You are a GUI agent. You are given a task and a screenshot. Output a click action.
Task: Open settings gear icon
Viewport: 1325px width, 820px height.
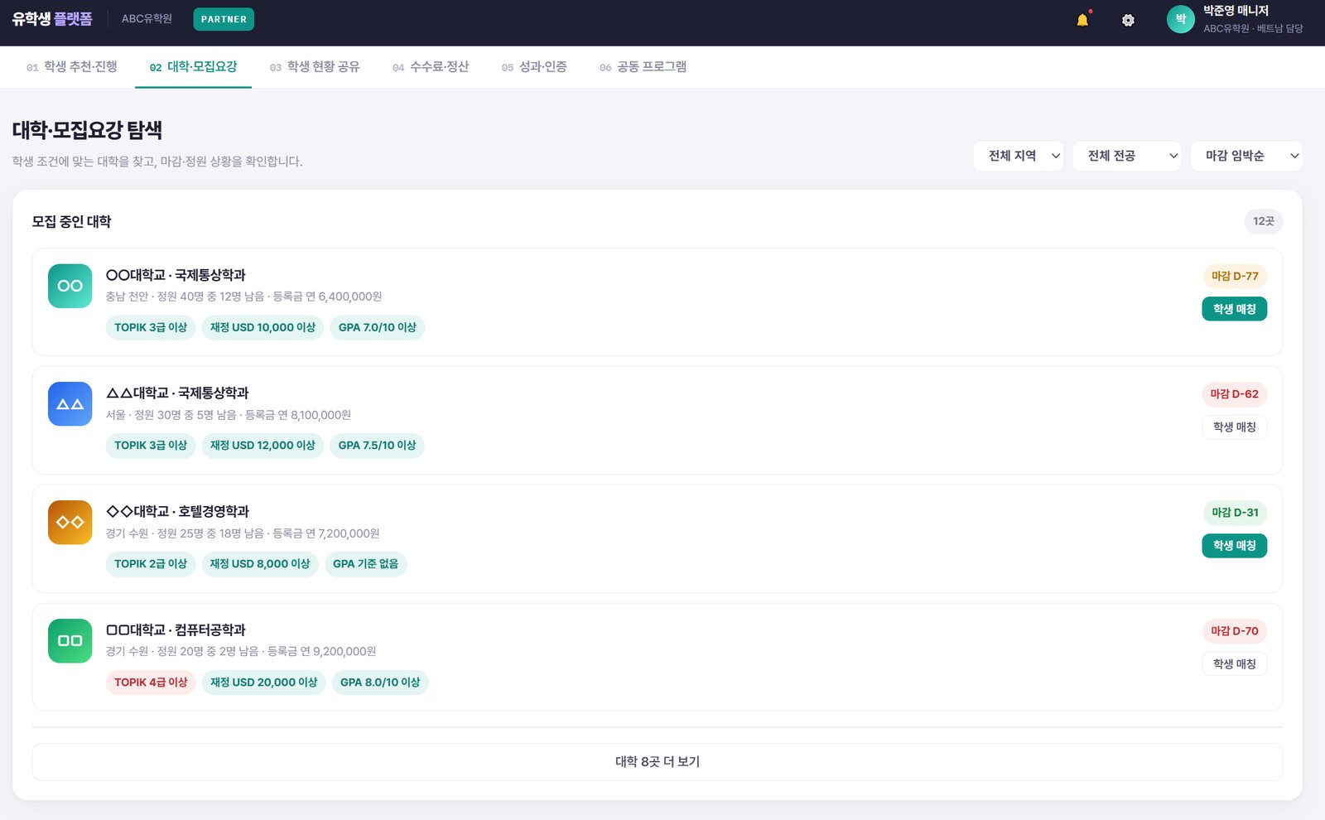point(1128,20)
